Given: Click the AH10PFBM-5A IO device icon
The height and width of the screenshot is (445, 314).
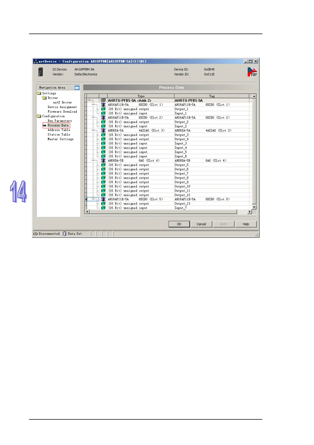Looking at the screenshot, I should point(40,72).
